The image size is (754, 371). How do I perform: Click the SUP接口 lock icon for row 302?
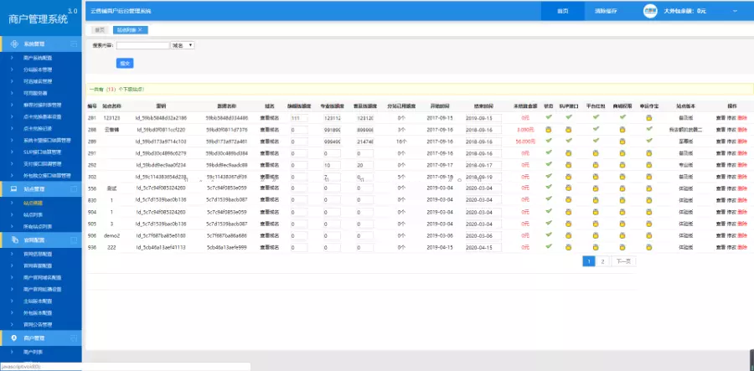[568, 177]
